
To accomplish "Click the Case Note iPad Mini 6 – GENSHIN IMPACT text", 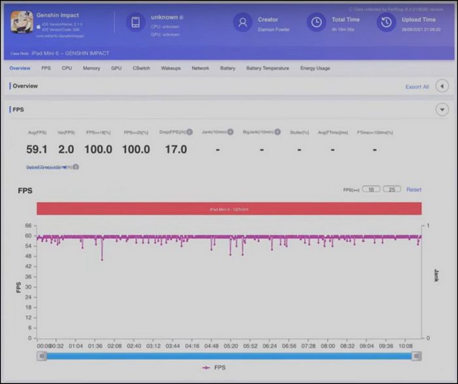I will [x=70, y=53].
